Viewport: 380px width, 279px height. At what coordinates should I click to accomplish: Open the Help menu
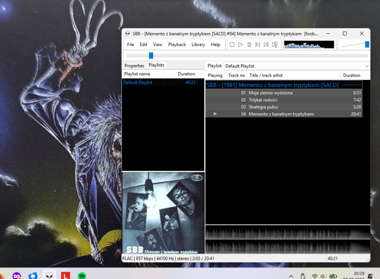pyautogui.click(x=215, y=45)
